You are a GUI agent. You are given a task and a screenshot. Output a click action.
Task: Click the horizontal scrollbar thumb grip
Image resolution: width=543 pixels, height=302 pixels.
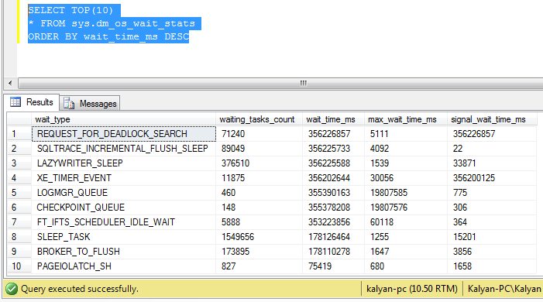tap(304, 83)
